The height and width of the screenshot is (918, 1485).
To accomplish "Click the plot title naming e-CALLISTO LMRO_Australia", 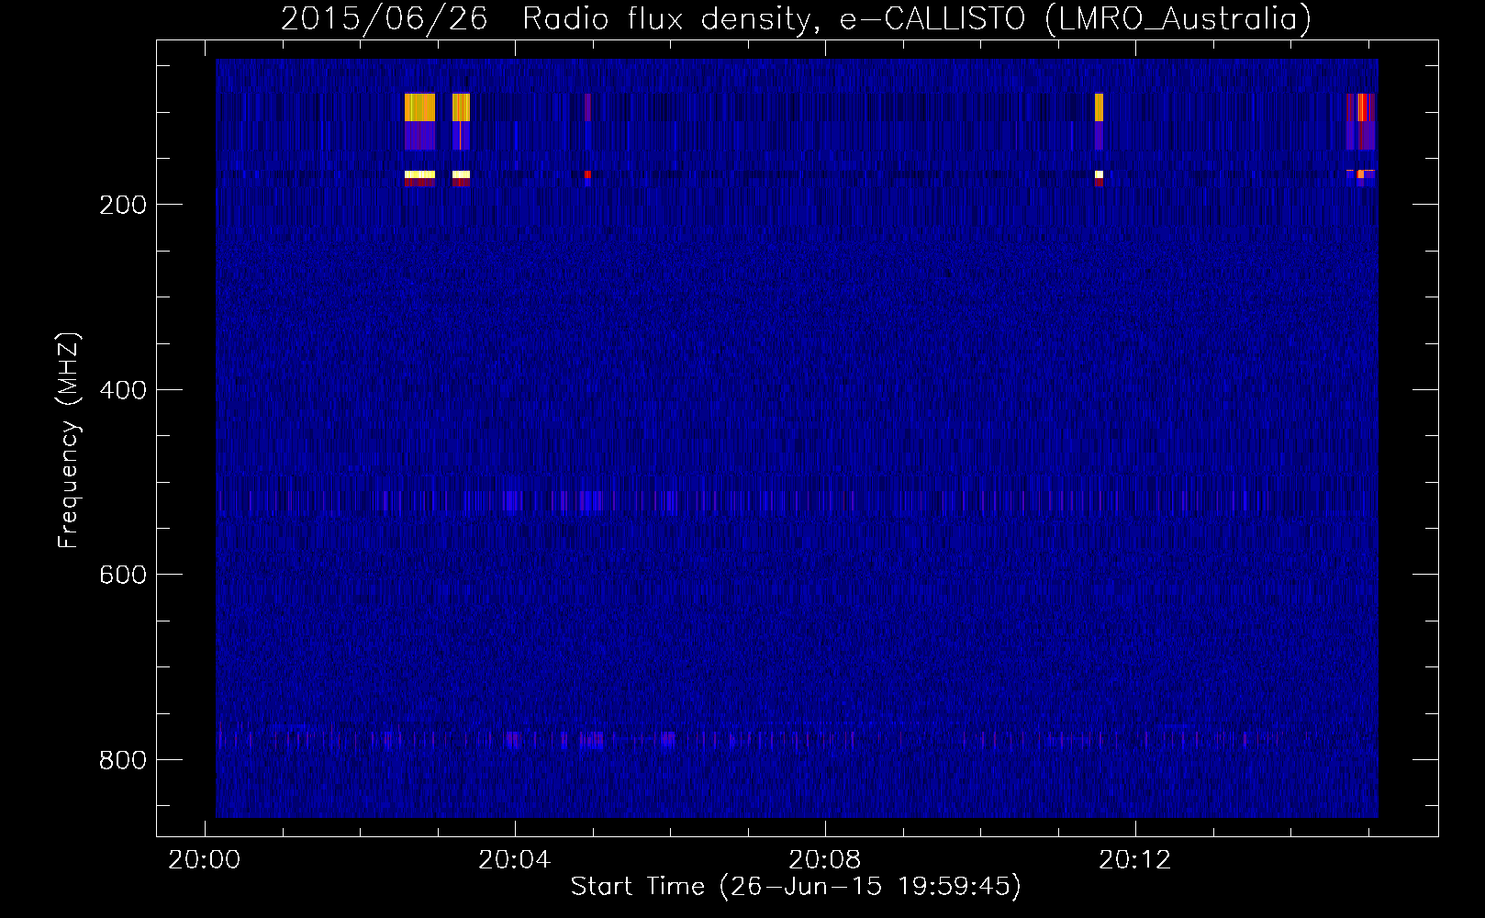I will [796, 18].
